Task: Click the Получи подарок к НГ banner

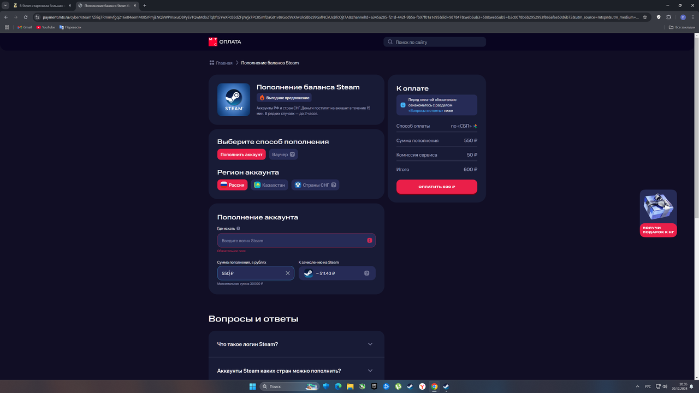Action: coord(659,213)
